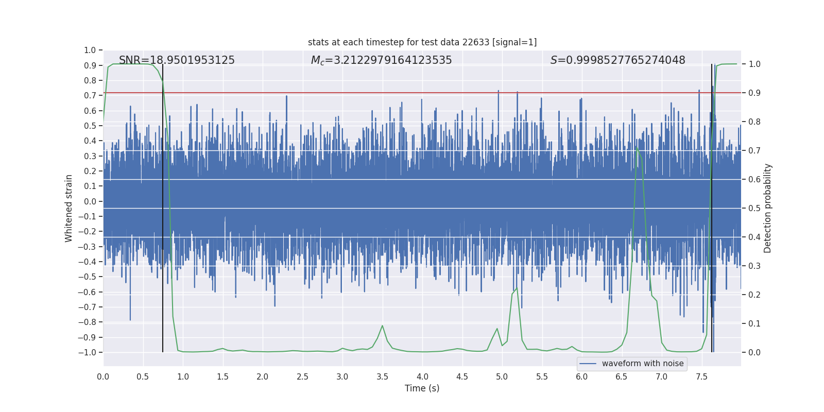Select Time axis tick label 6.0

tap(582, 377)
